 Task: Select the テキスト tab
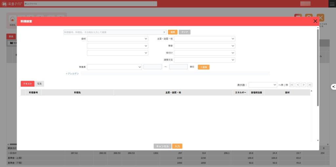tap(28, 84)
